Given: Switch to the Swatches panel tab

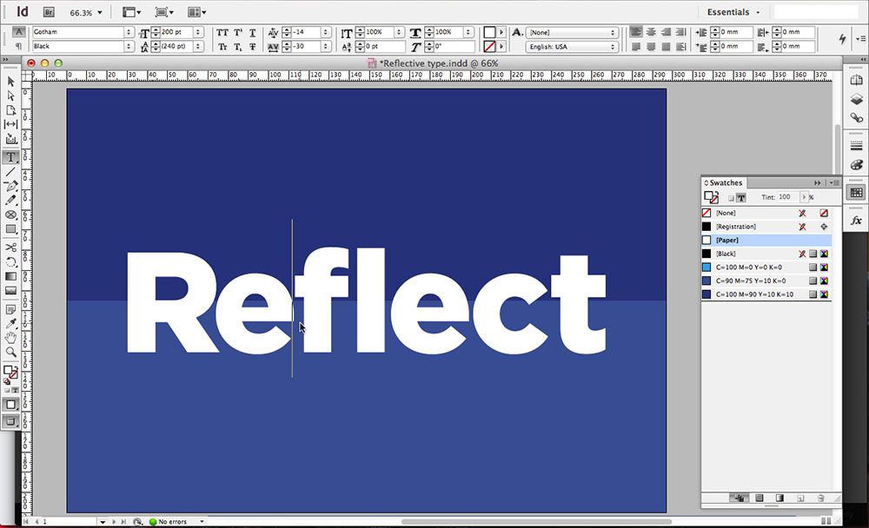Looking at the screenshot, I should click(x=724, y=182).
